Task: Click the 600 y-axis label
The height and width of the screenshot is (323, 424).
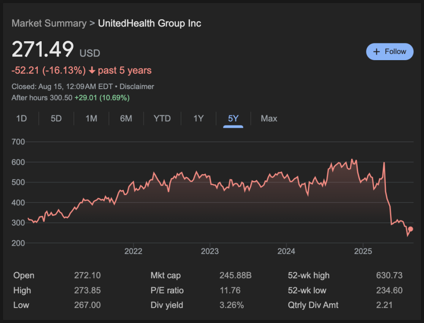Action: (x=18, y=162)
